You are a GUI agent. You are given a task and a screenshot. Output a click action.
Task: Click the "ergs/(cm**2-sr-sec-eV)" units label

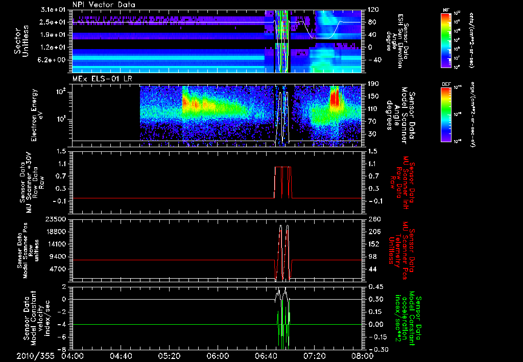pos(472,115)
